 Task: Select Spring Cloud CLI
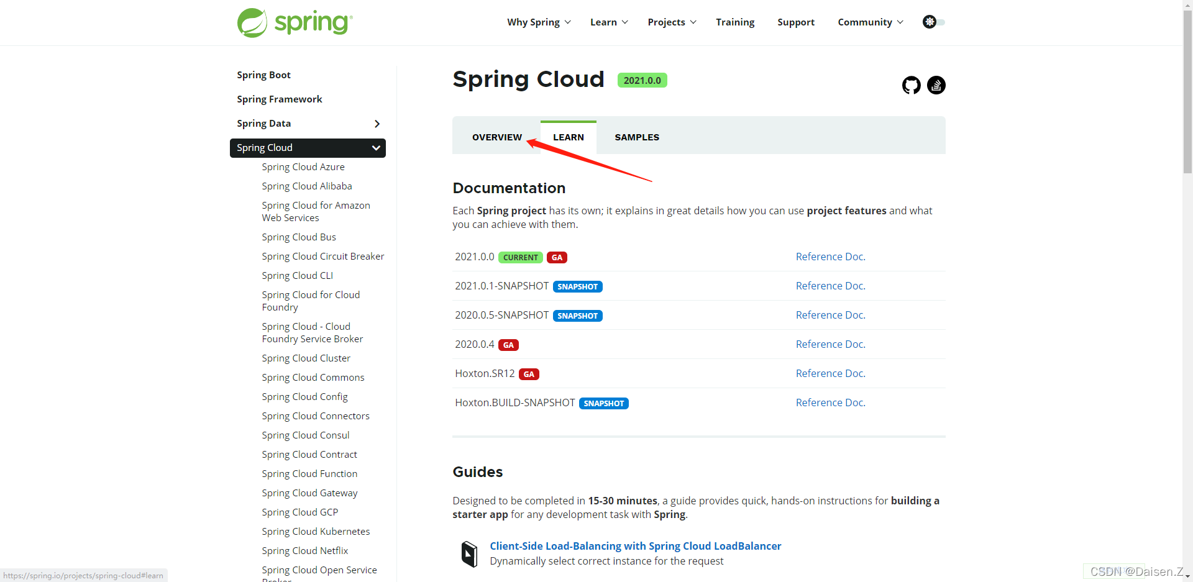[298, 276]
